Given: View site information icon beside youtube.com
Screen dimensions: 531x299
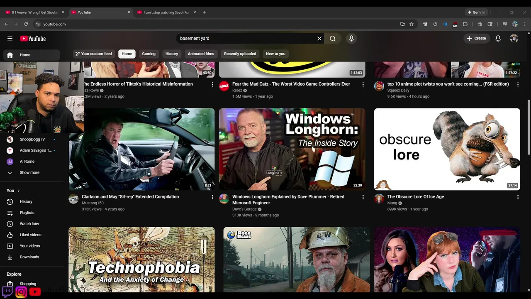Looking at the screenshot, I should click(x=38, y=24).
